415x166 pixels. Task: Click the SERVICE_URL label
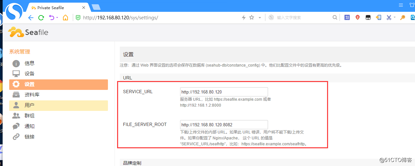tap(138, 92)
